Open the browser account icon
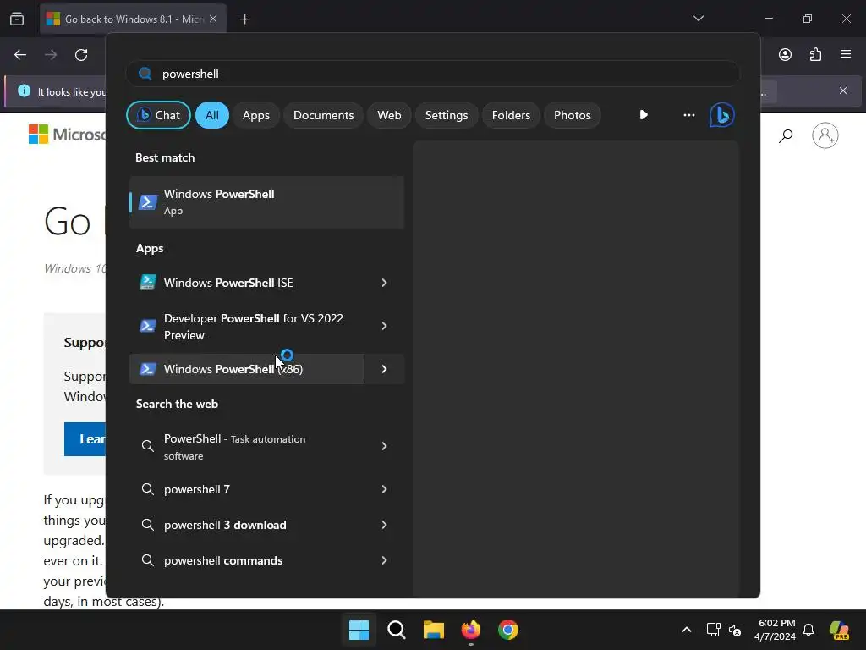 point(785,54)
